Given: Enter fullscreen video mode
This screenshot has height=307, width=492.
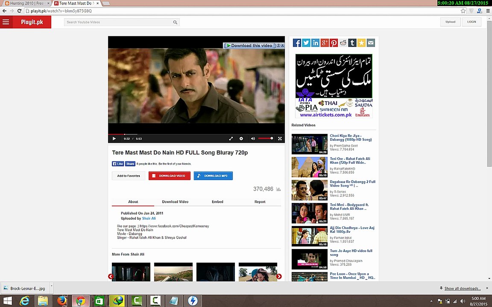Looking at the screenshot, I should tap(280, 139).
